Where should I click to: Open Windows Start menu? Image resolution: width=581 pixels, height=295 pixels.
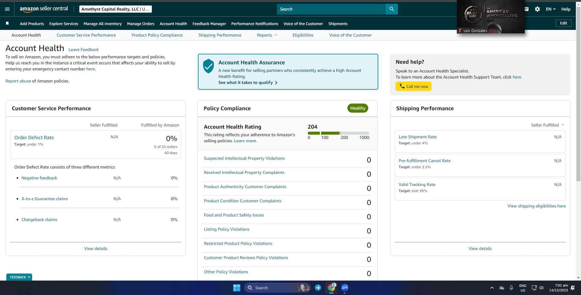click(x=237, y=288)
